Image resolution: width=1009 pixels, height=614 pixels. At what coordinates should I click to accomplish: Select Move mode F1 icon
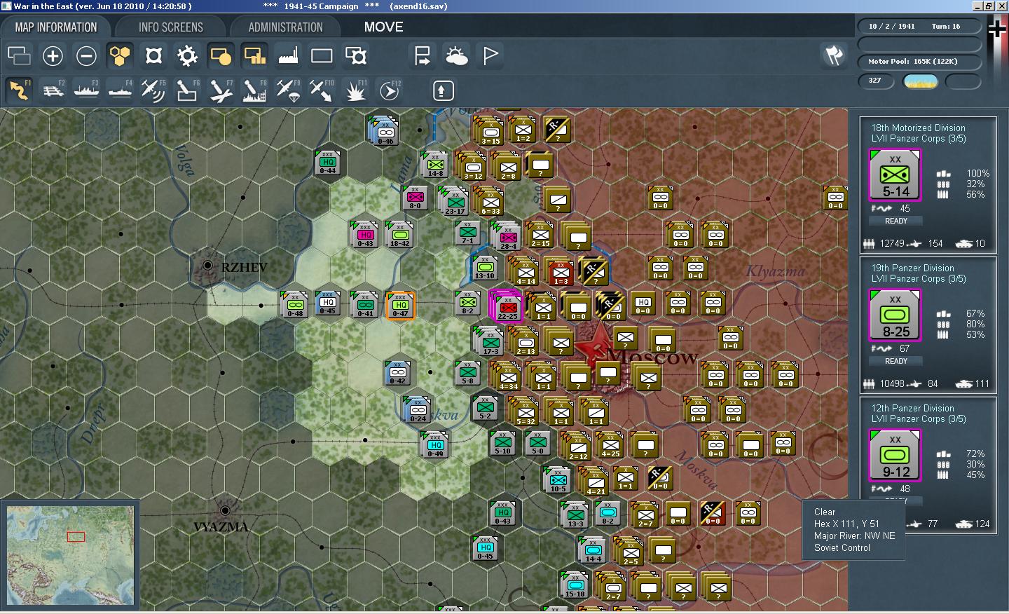coord(19,90)
